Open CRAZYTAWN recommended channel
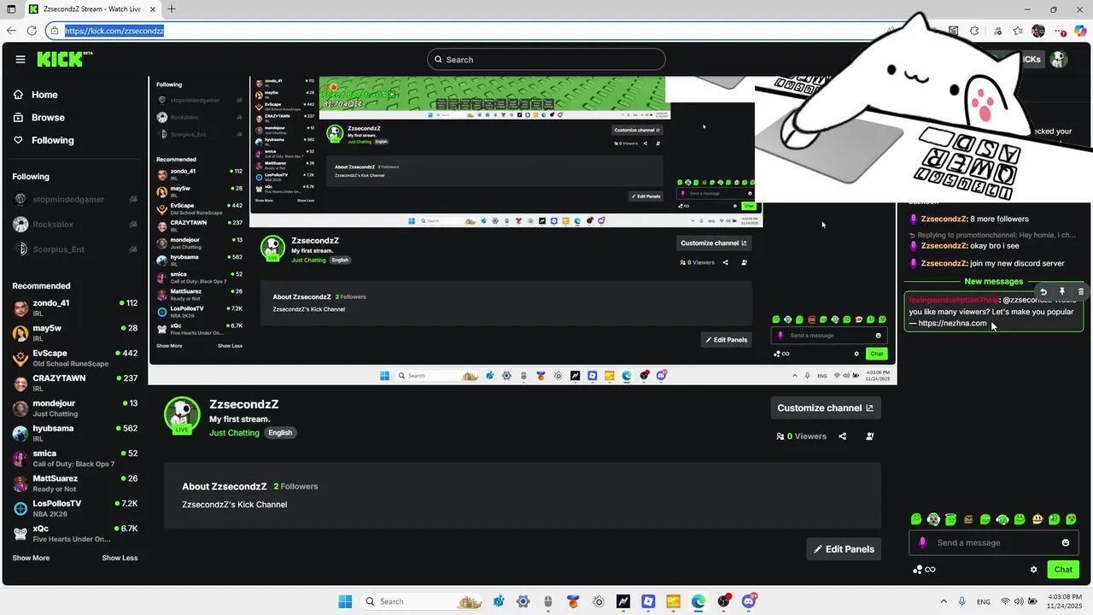Viewport: 1093px width, 615px height. click(x=74, y=383)
